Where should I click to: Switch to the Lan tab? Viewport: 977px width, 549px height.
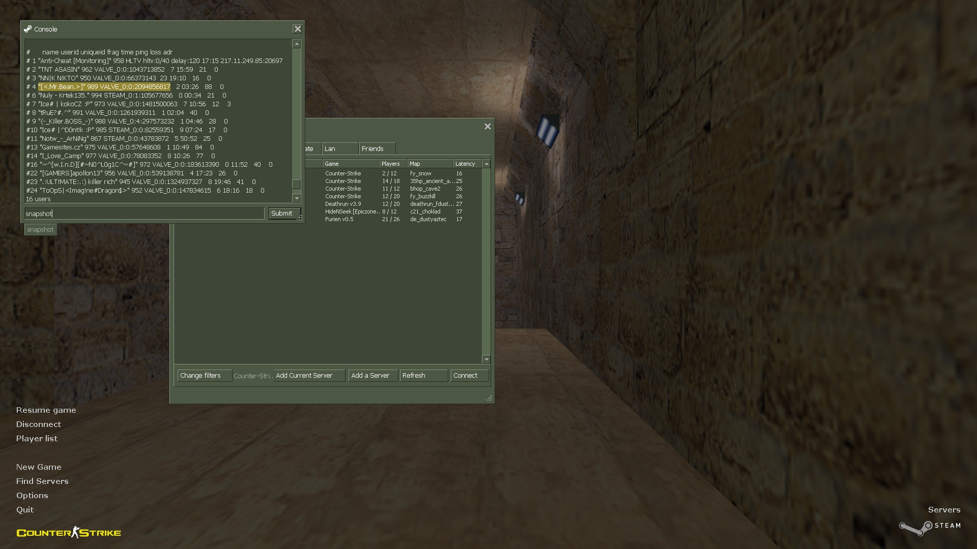click(x=339, y=149)
